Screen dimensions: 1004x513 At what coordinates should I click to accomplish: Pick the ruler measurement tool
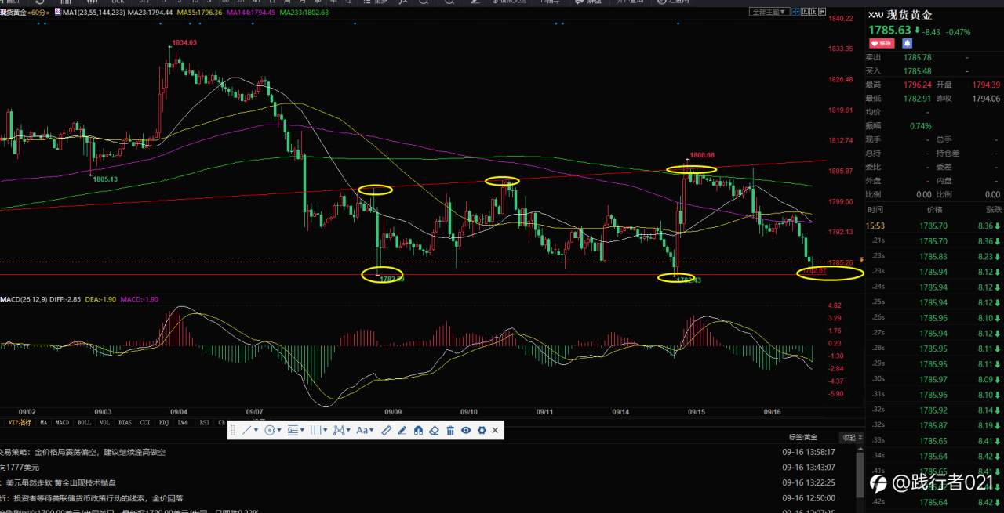click(x=386, y=430)
